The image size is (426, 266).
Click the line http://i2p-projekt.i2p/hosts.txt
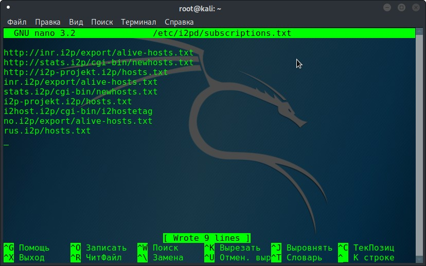[x=85, y=72]
